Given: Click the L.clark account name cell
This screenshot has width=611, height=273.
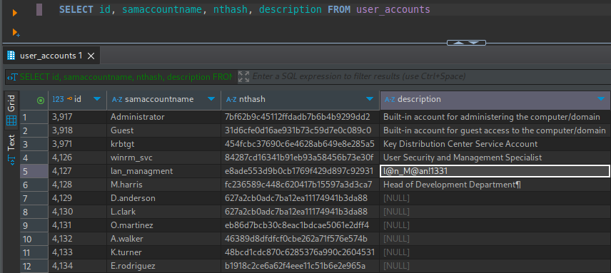Looking at the screenshot, I should 163,212.
